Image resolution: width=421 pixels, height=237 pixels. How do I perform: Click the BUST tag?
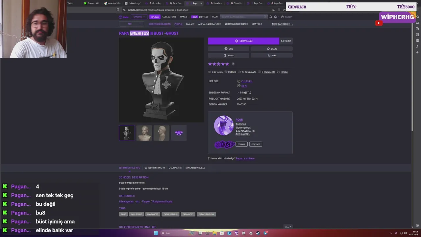pyautogui.click(x=123, y=214)
